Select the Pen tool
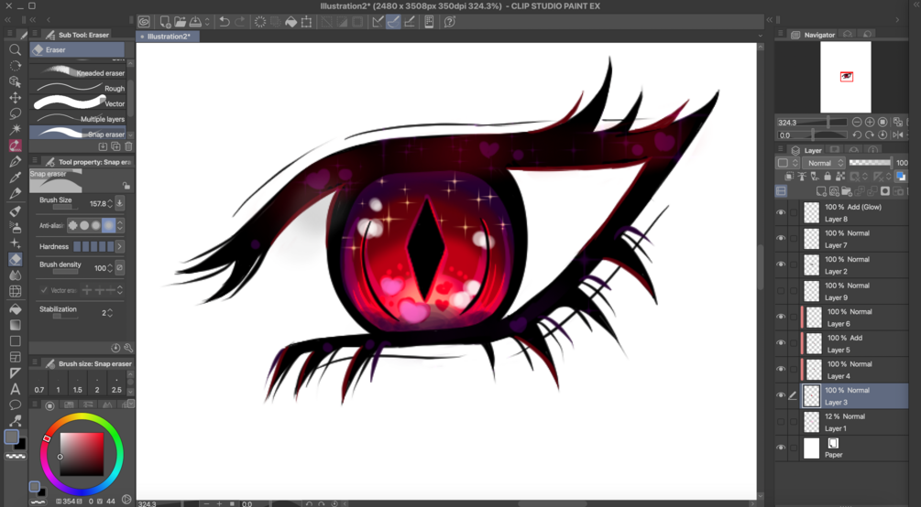The height and width of the screenshot is (507, 921). point(16,161)
